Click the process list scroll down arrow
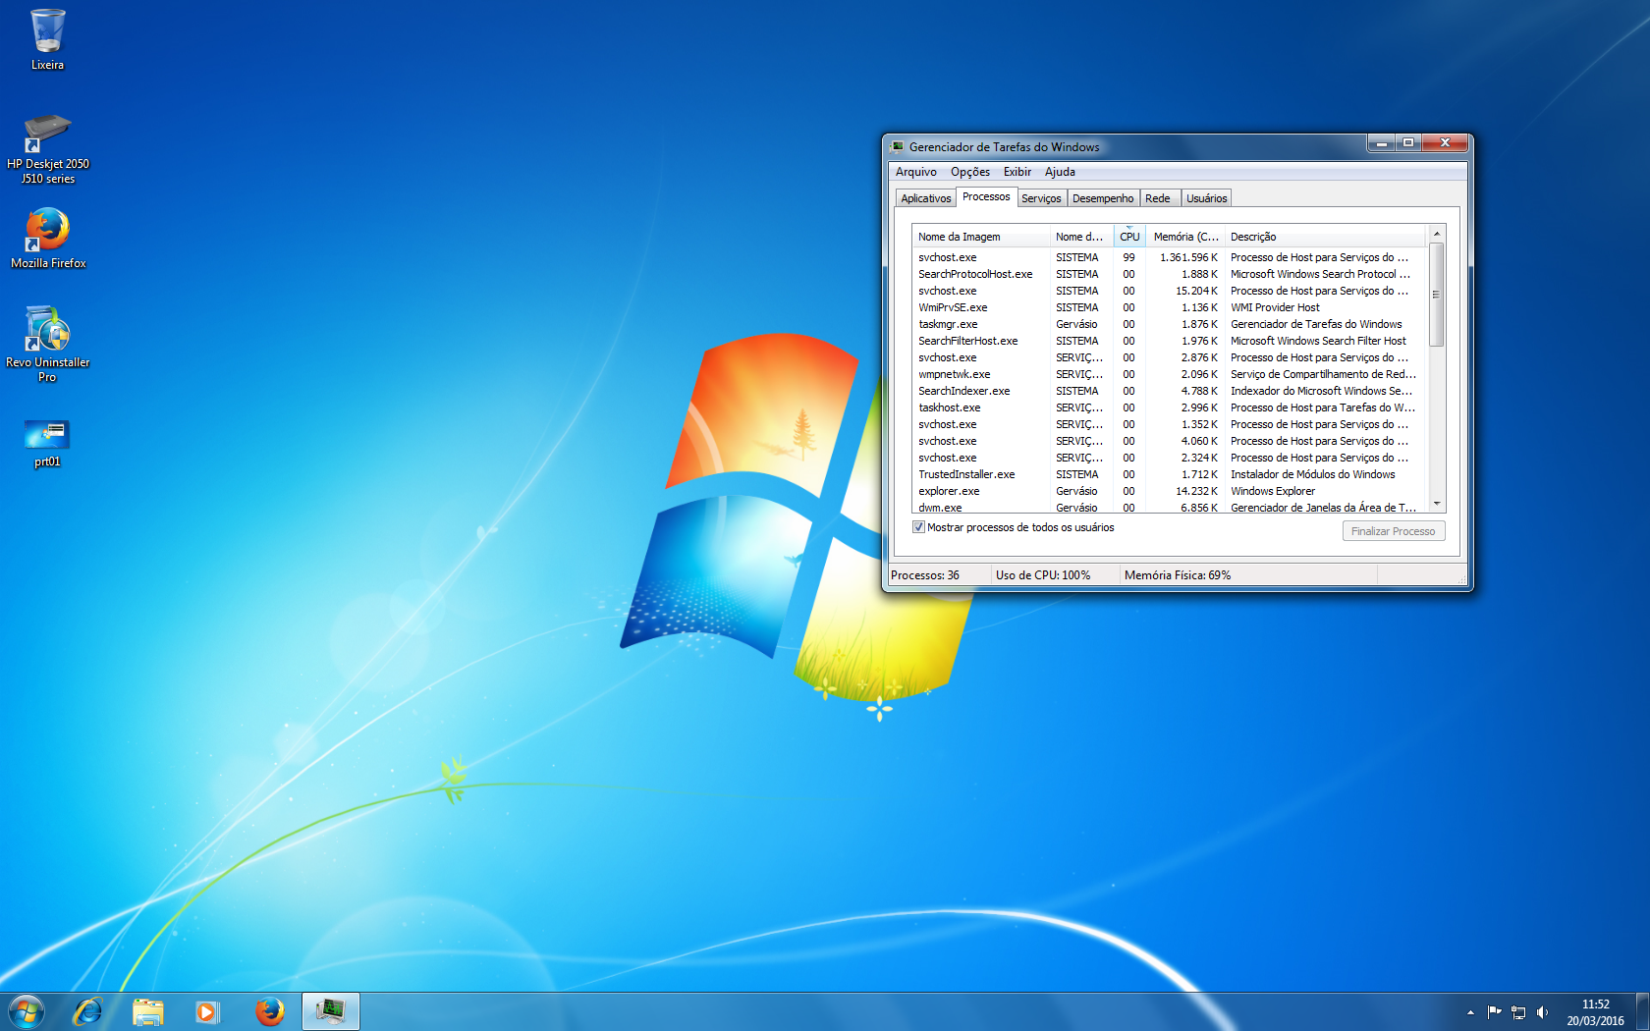 pos(1436,504)
